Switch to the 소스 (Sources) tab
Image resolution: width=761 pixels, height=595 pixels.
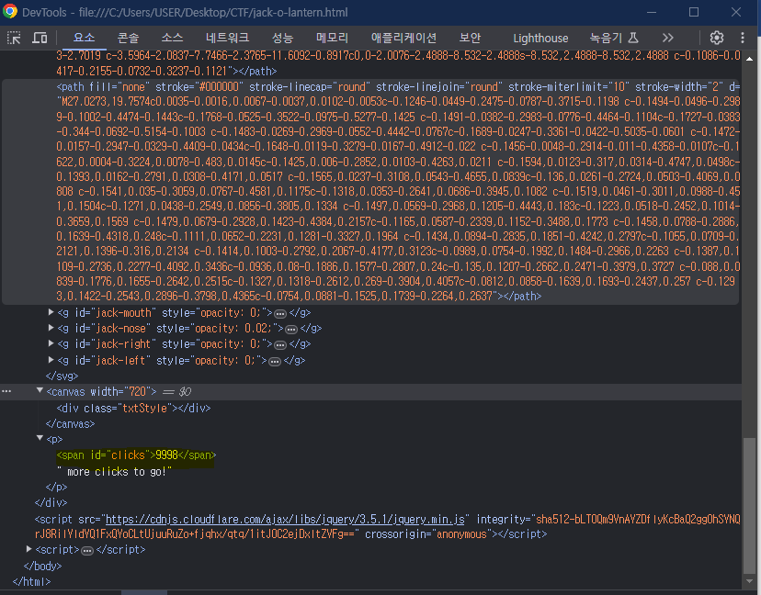172,38
